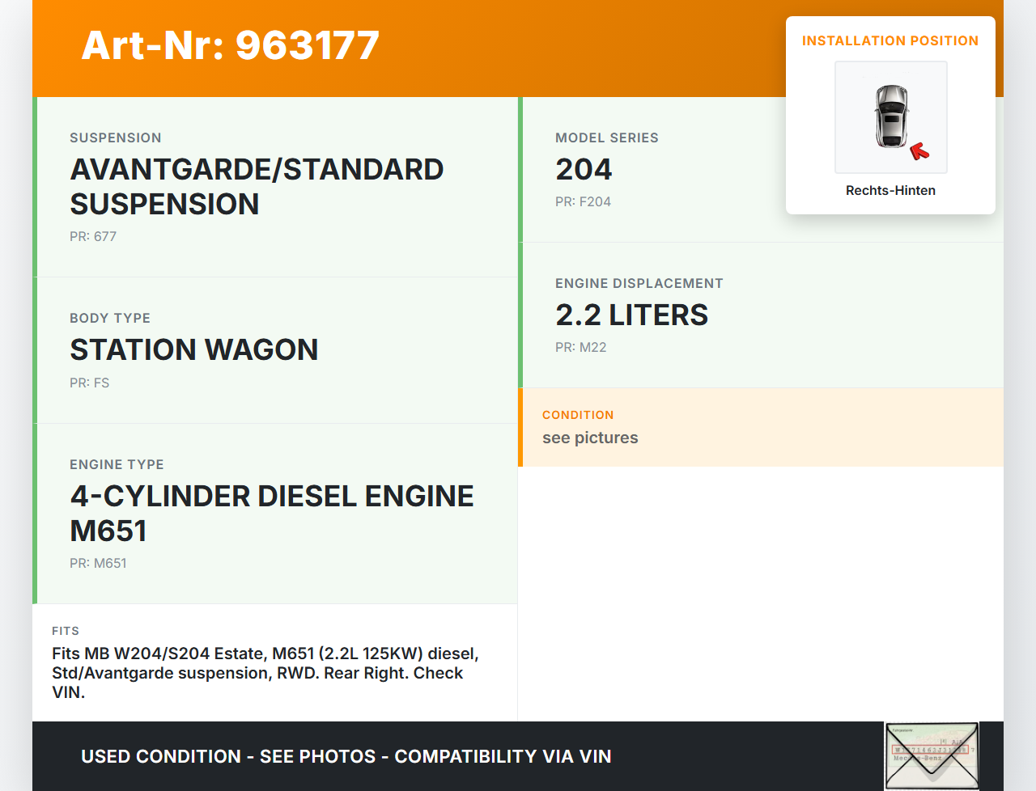1036x791 pixels.
Task: Select the Art-Nr: 963177 heading
Action: click(x=231, y=45)
